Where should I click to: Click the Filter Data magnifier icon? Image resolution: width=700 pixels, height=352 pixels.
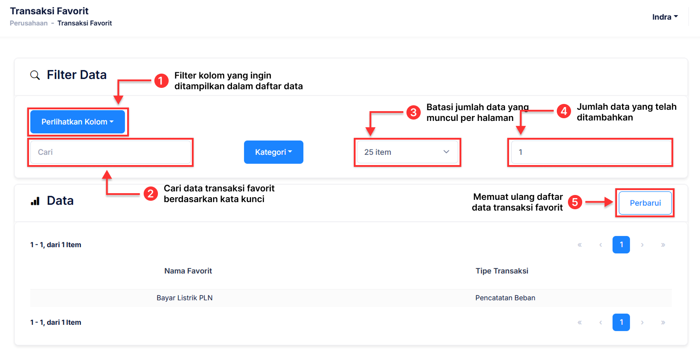pos(35,75)
